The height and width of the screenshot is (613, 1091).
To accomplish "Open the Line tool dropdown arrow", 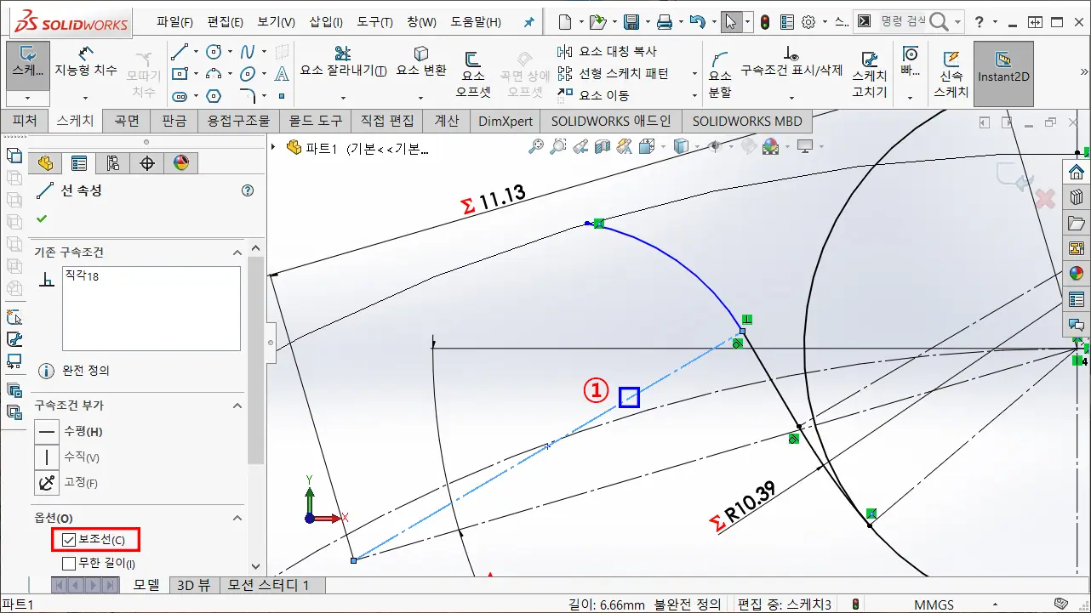I will tap(197, 52).
